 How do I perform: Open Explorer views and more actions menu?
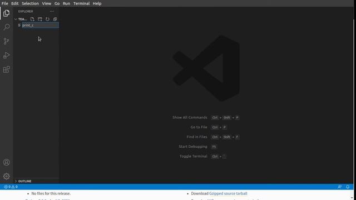tap(52, 11)
